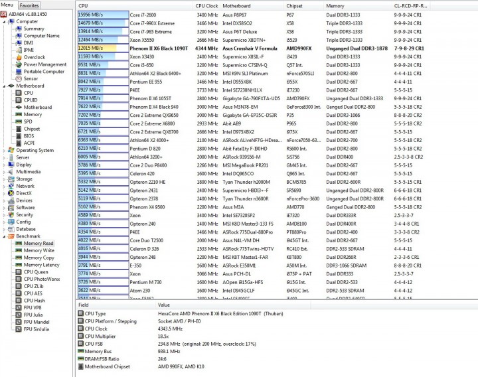Collapse the Motherboard tree node

(x=4, y=86)
